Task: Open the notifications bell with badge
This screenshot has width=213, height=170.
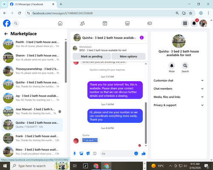Action: [194, 23]
